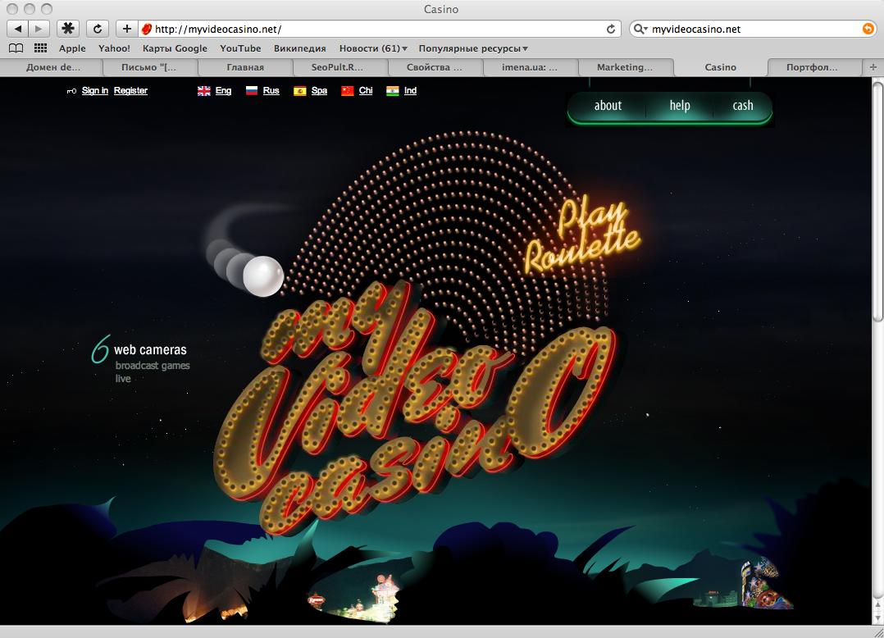This screenshot has width=884, height=638.
Task: Click the 'broadcast games live' text
Action: [x=153, y=372]
